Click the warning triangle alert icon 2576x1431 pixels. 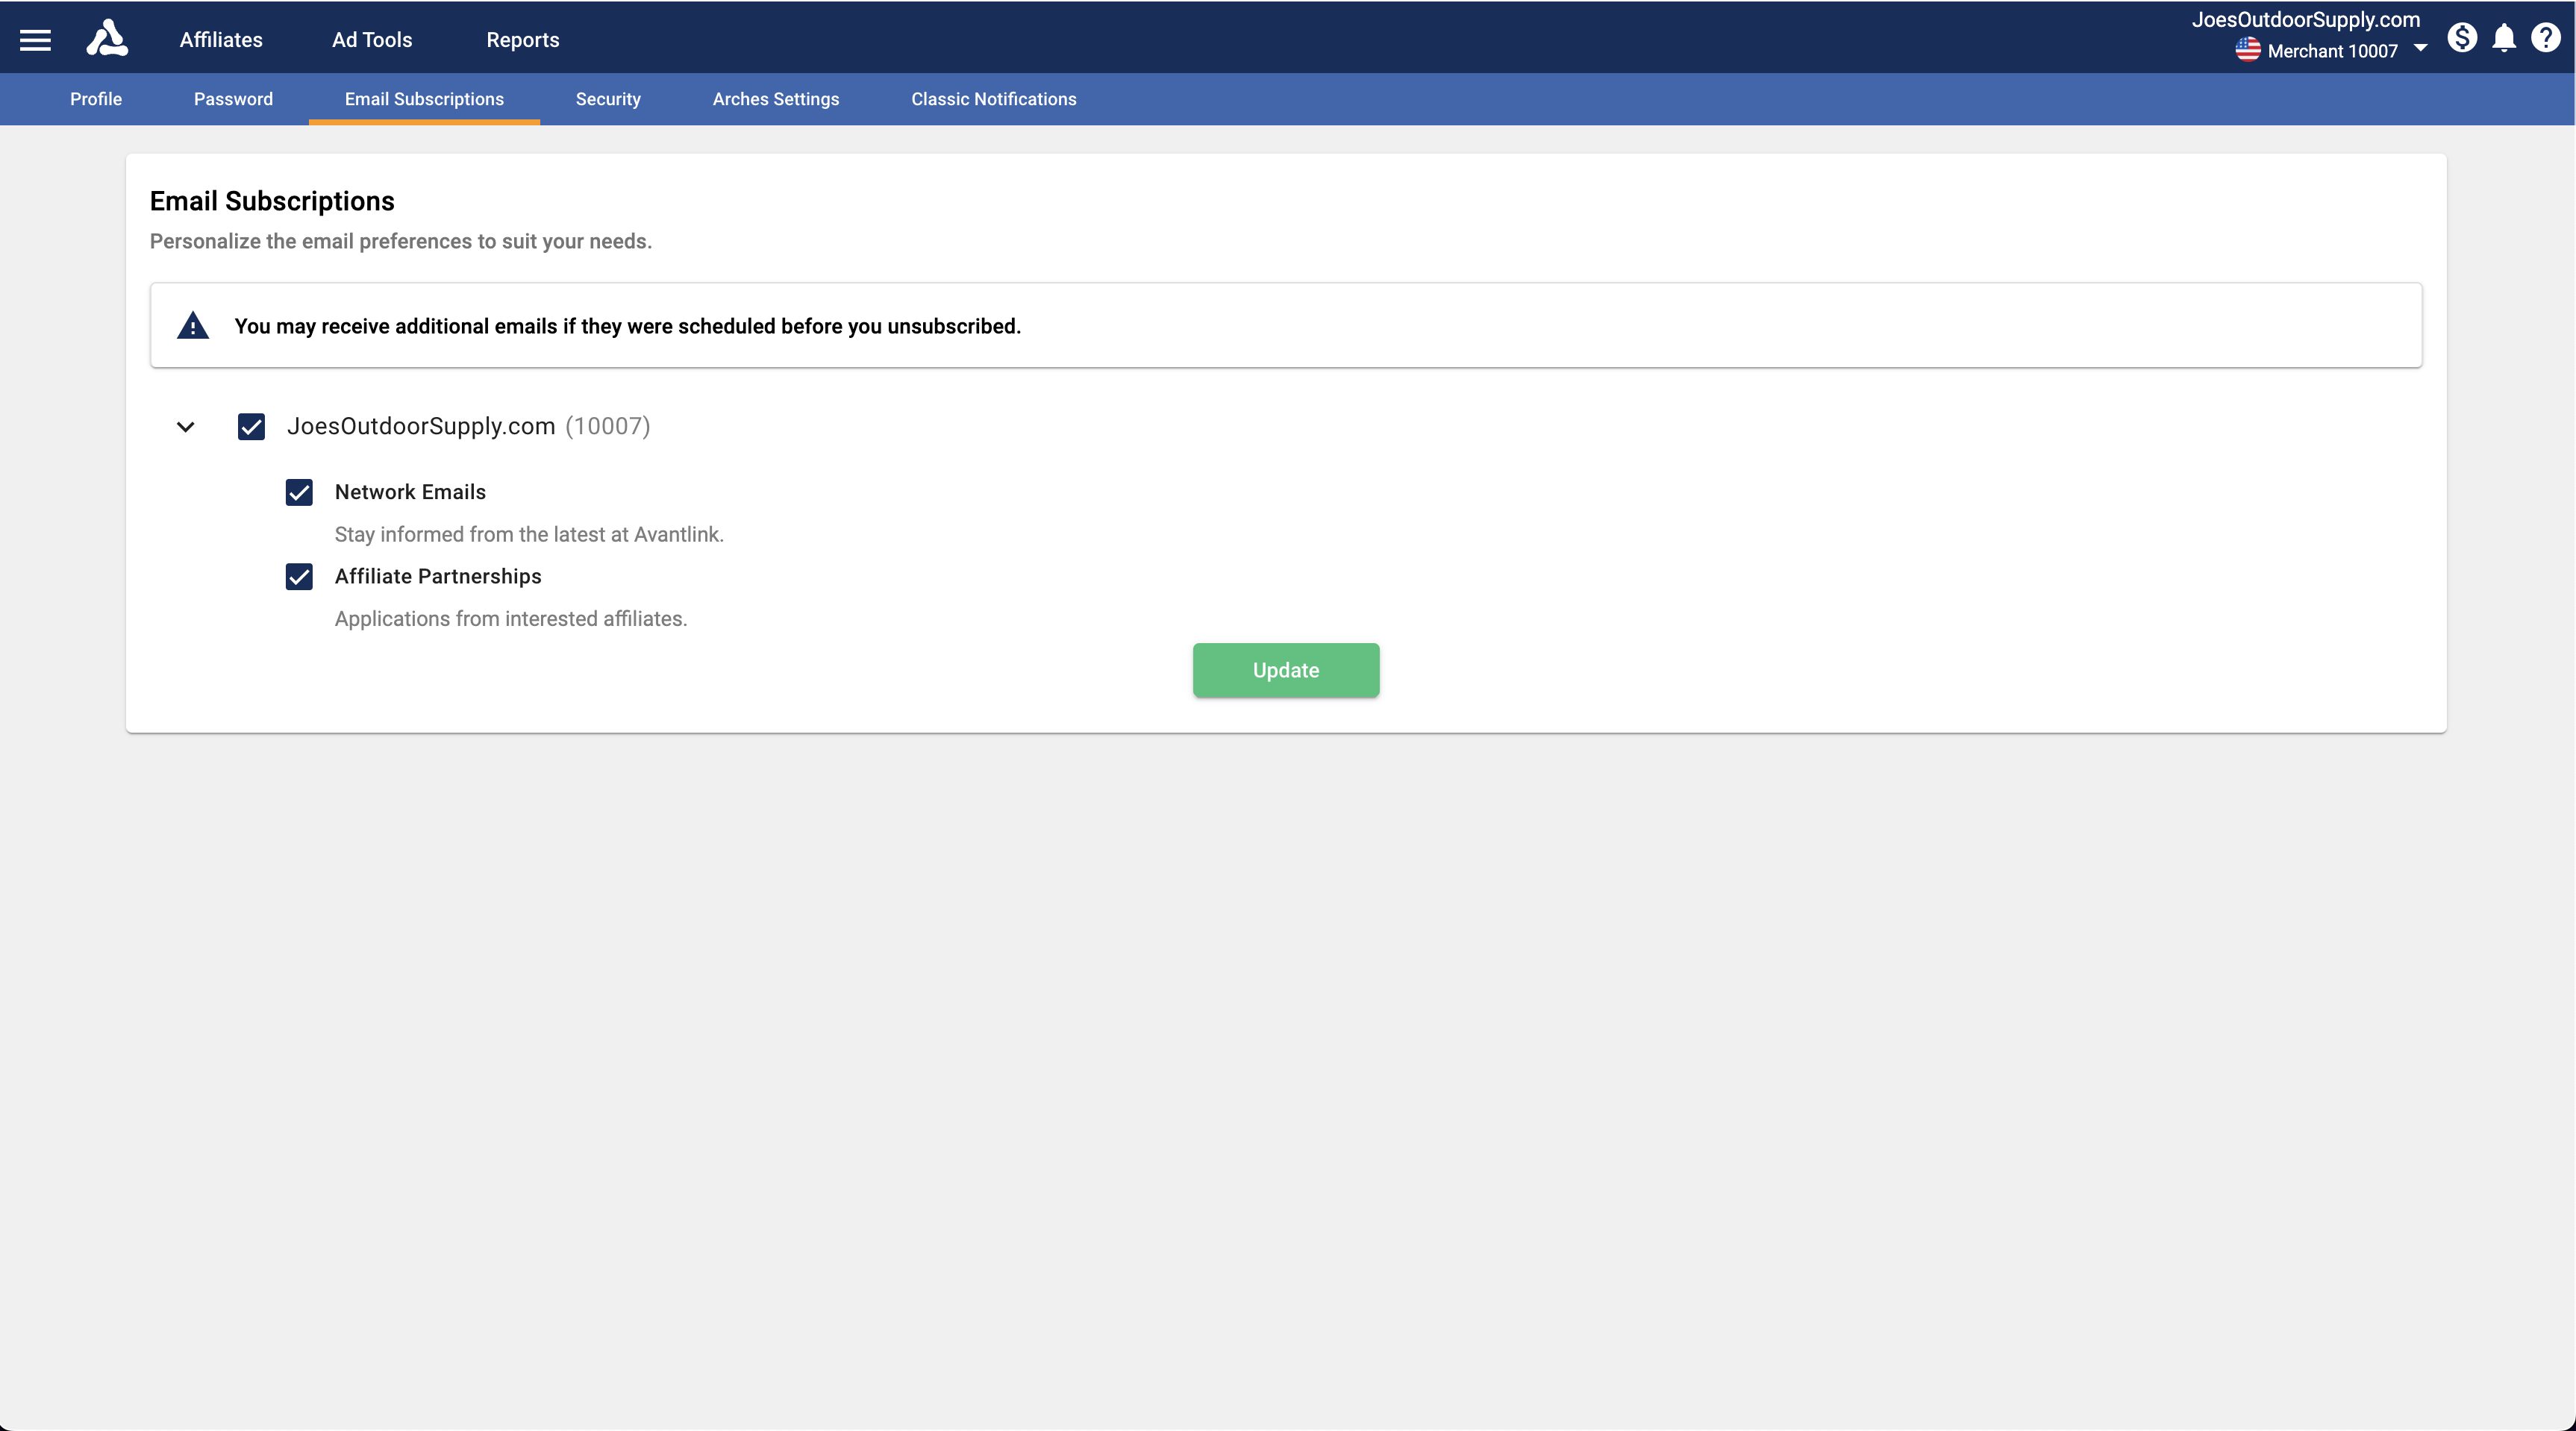click(193, 325)
